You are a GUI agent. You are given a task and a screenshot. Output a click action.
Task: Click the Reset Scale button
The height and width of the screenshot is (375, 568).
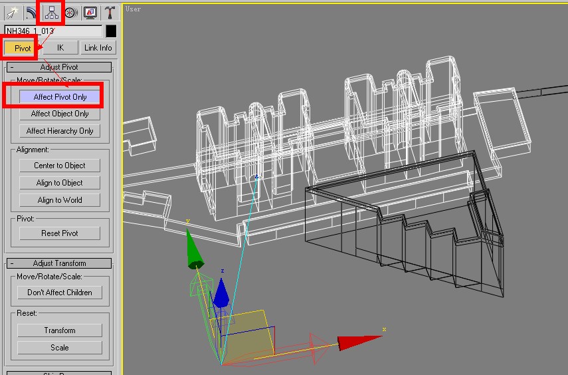60,348
